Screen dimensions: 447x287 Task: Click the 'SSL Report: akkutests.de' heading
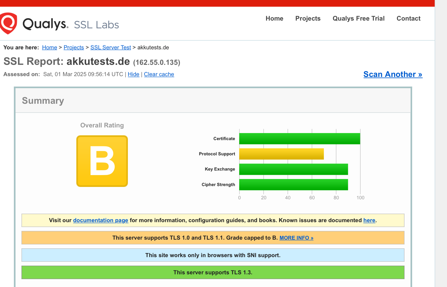coord(67,61)
